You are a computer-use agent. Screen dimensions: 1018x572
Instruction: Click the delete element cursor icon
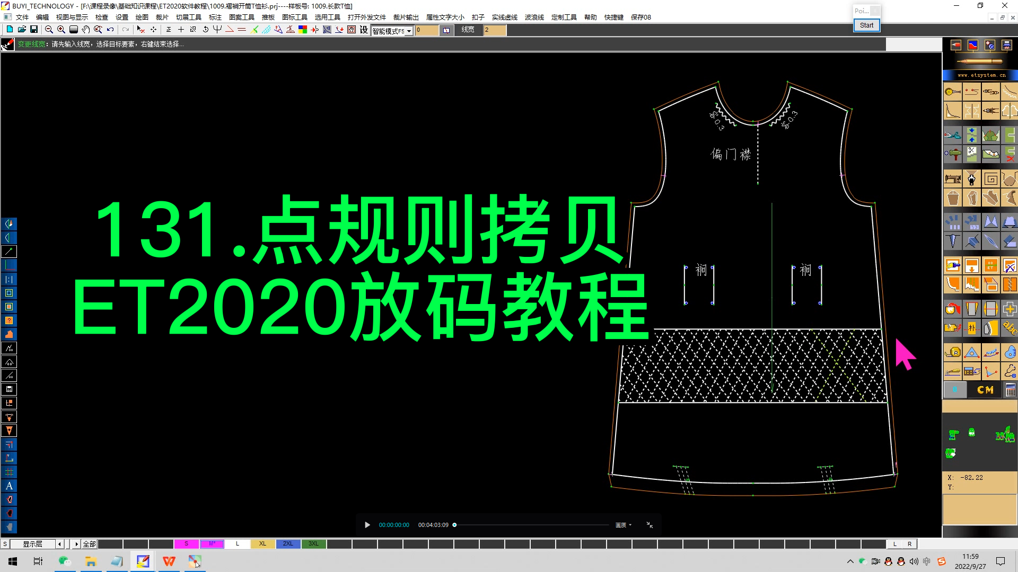click(141, 30)
